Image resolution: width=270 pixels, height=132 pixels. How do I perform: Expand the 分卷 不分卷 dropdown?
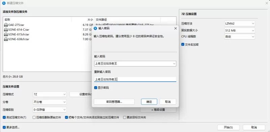[x=50, y=102]
